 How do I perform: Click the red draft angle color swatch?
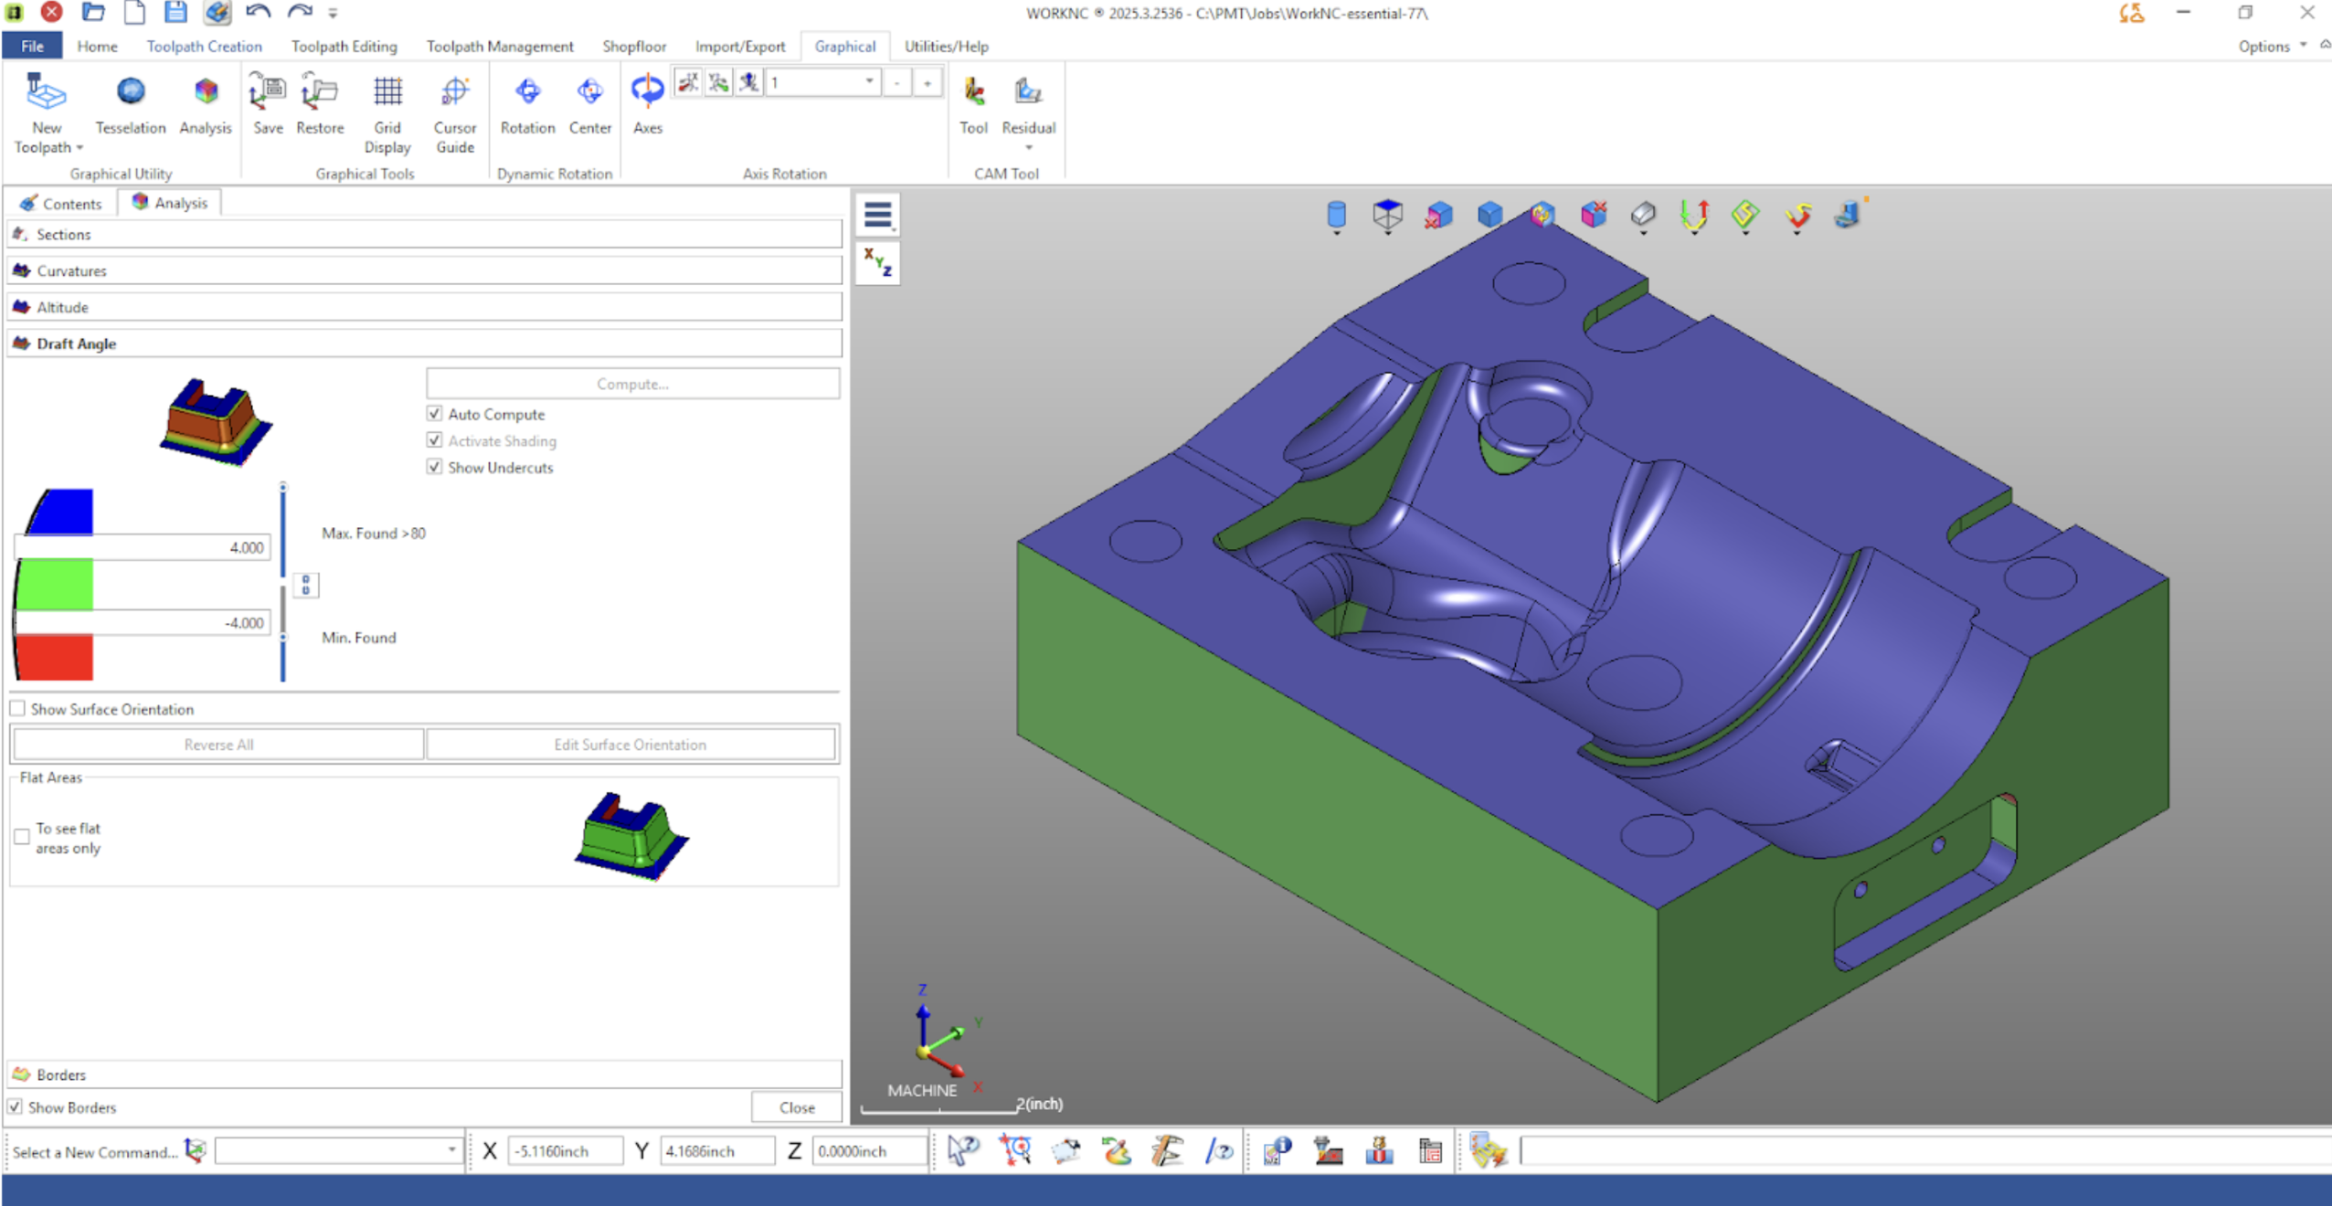click(x=55, y=658)
